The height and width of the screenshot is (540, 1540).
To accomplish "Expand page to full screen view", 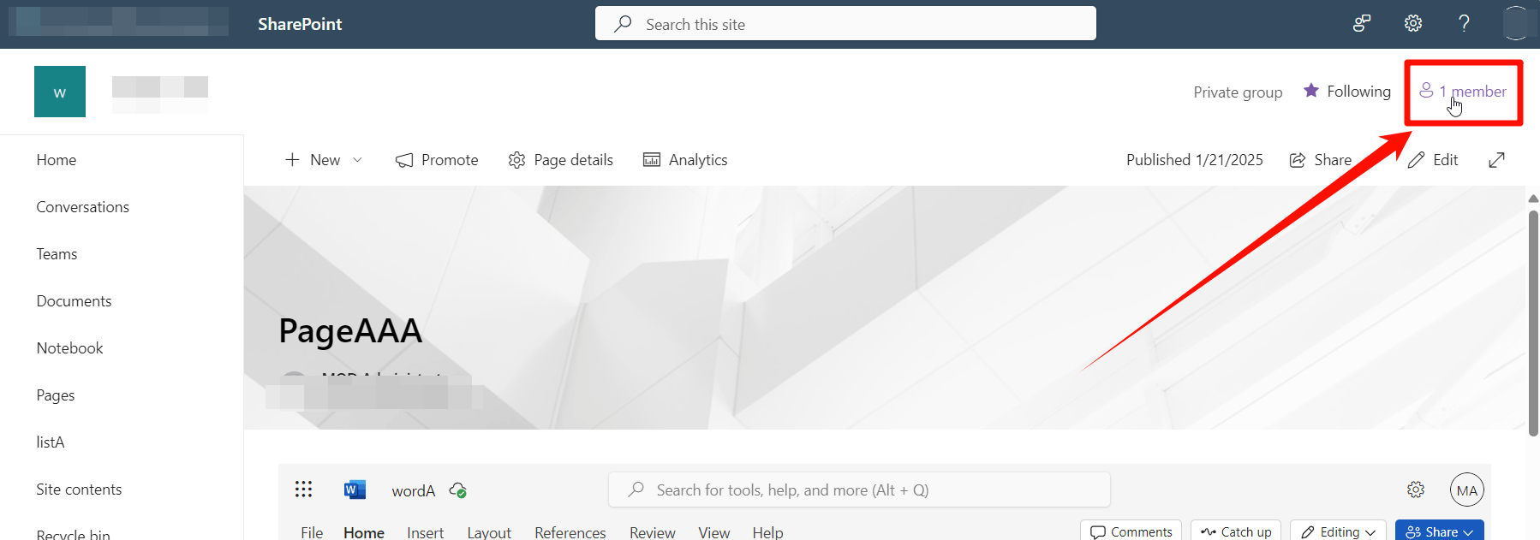I will (x=1496, y=160).
